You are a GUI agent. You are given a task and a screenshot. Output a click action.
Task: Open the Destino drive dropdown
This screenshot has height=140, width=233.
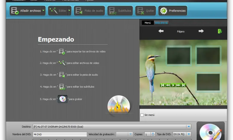point(188,127)
